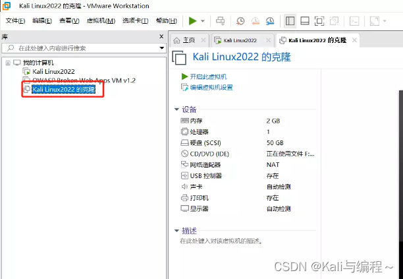Viewport: 403px width, 279px height.
Task: Switch to the Kali Linux2022 tab
Action: [240, 40]
